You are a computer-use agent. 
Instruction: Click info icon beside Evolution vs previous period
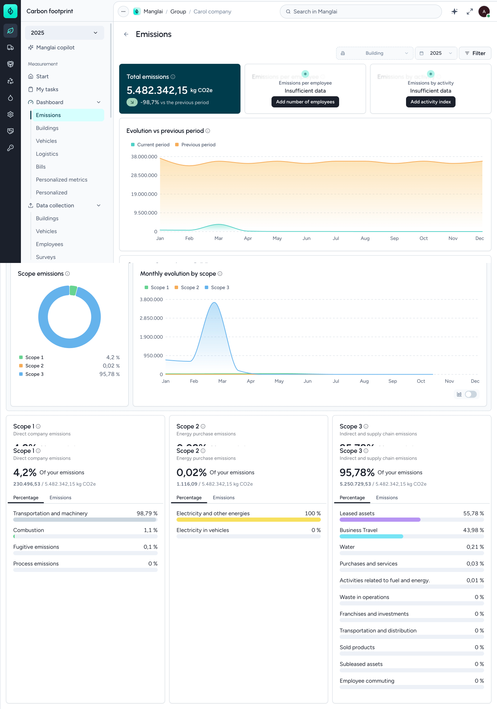[x=208, y=131]
